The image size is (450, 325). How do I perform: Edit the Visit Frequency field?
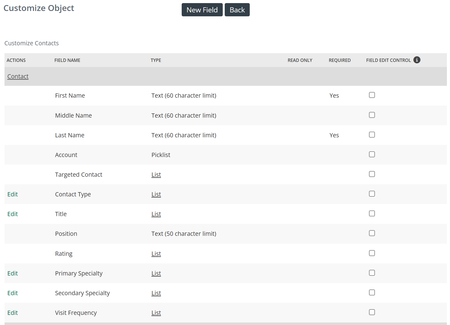pos(13,313)
